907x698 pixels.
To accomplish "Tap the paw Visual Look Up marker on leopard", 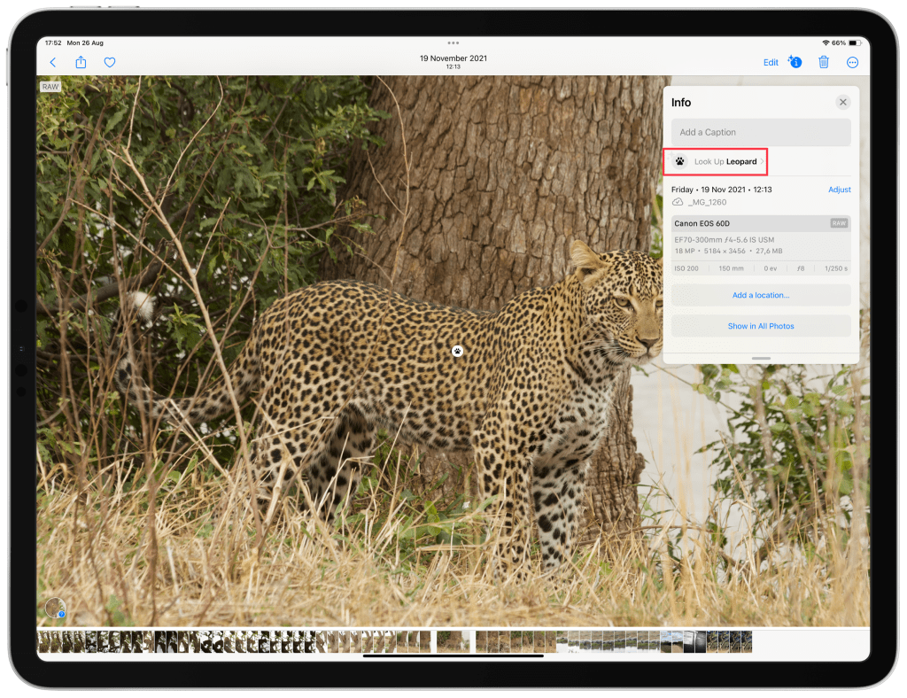I will (457, 351).
